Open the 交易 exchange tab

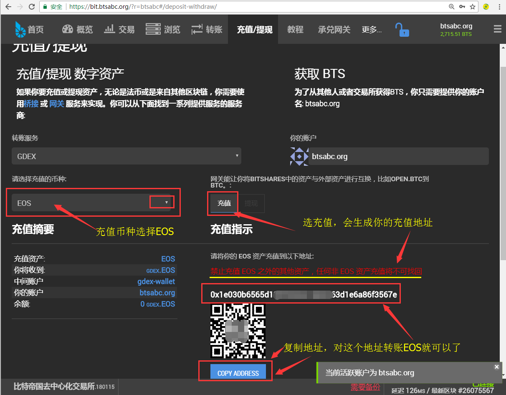tap(119, 29)
